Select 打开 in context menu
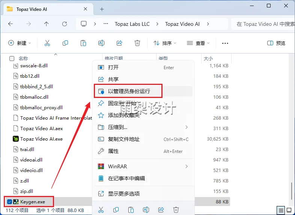The width and height of the screenshot is (295, 215). 143,67
